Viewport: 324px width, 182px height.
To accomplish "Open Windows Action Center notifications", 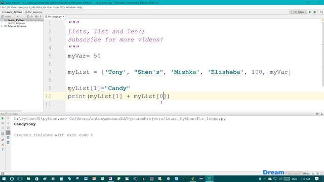I will point(317,178).
